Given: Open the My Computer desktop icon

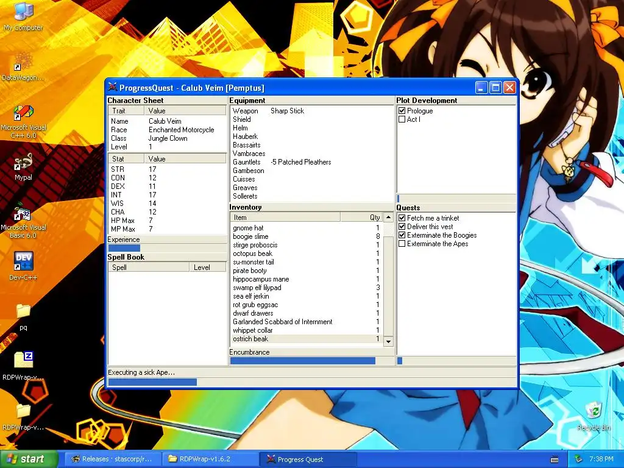Looking at the screenshot, I should 23,16.
